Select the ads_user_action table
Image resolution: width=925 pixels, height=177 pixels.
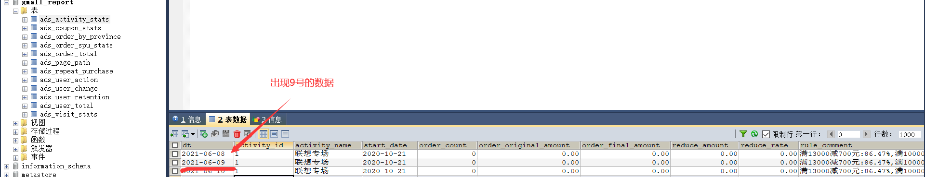pos(68,80)
